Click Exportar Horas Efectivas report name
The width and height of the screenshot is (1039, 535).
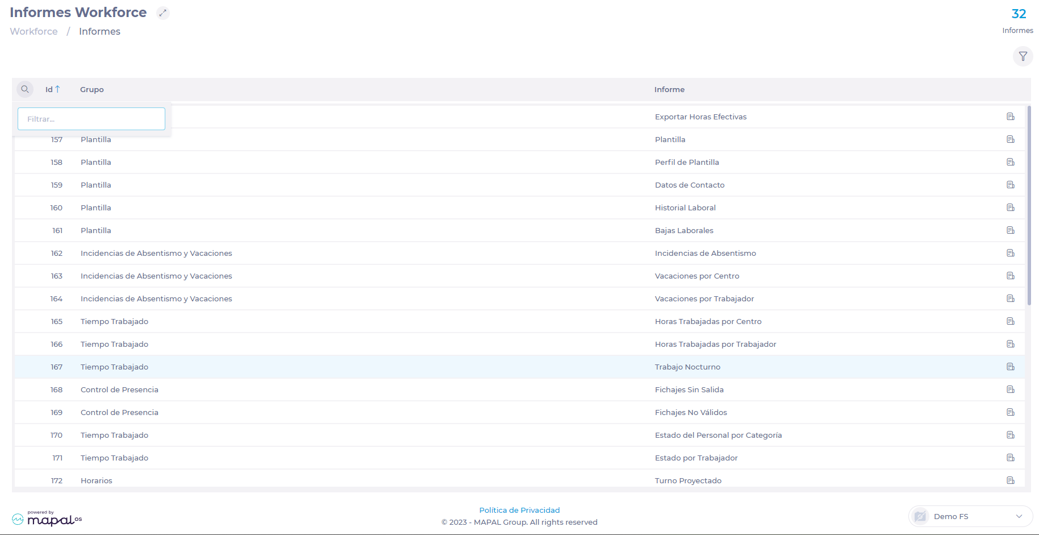tap(700, 117)
